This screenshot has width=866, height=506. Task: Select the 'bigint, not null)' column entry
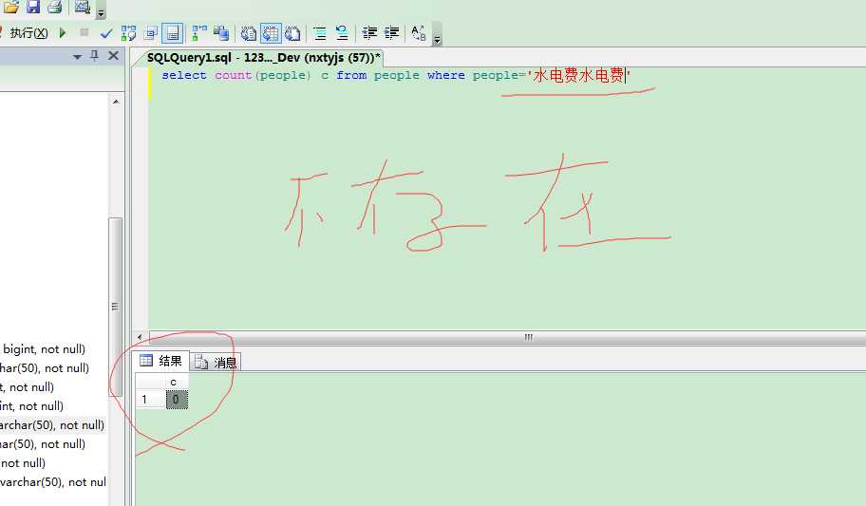click(45, 349)
